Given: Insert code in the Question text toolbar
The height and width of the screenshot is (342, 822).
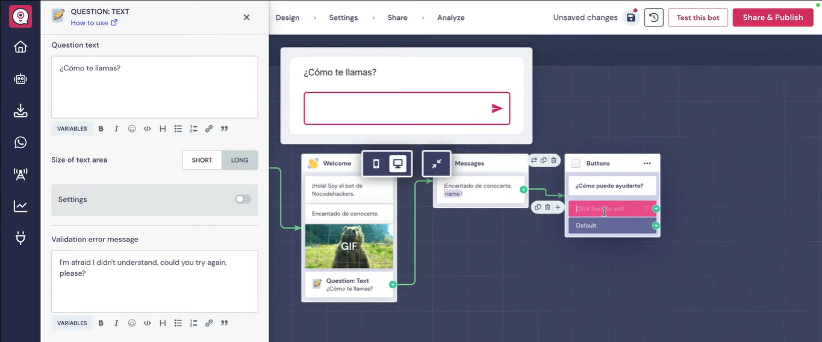Looking at the screenshot, I should [147, 128].
